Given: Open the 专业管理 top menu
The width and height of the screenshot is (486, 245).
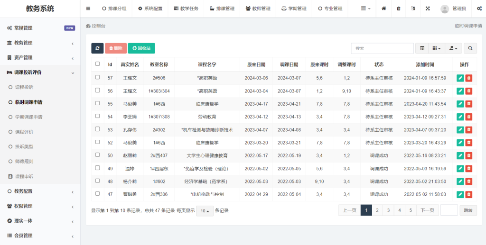Looking at the screenshot, I should (330, 9).
